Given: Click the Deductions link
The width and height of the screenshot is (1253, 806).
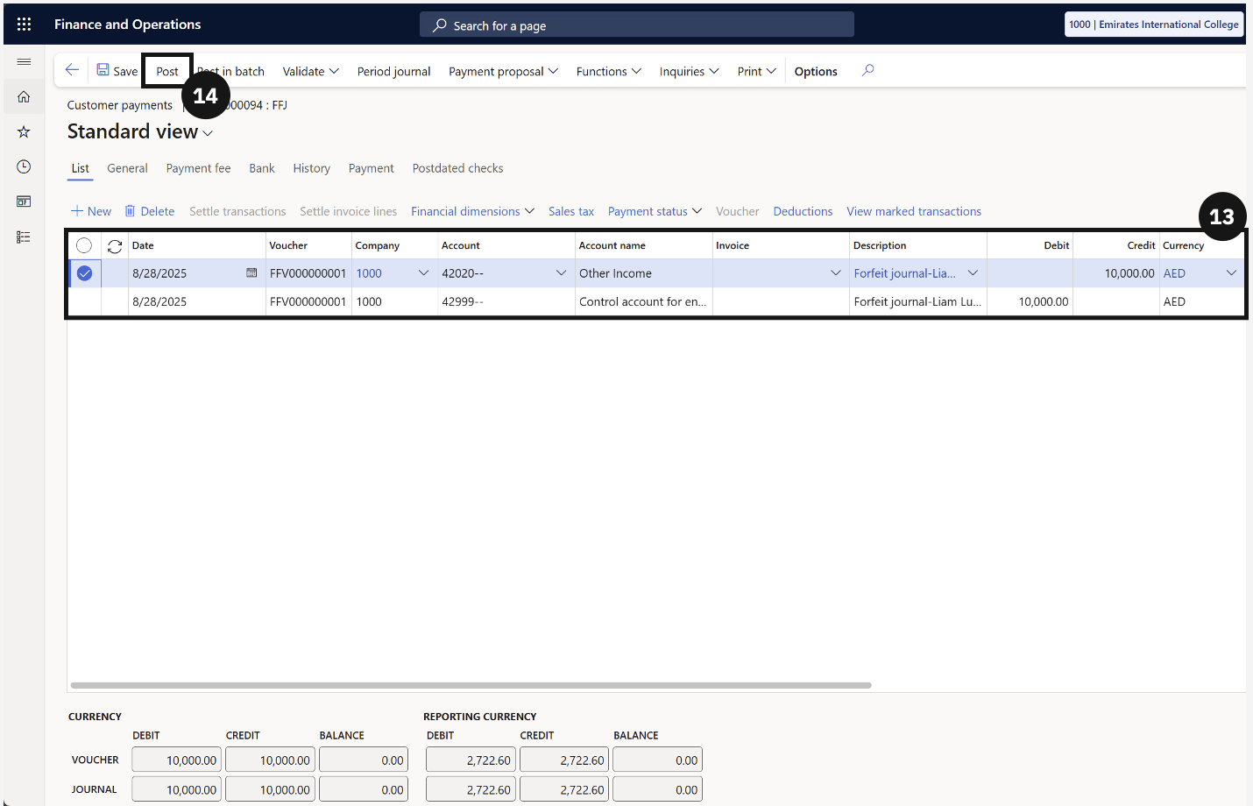Looking at the screenshot, I should click(x=803, y=211).
